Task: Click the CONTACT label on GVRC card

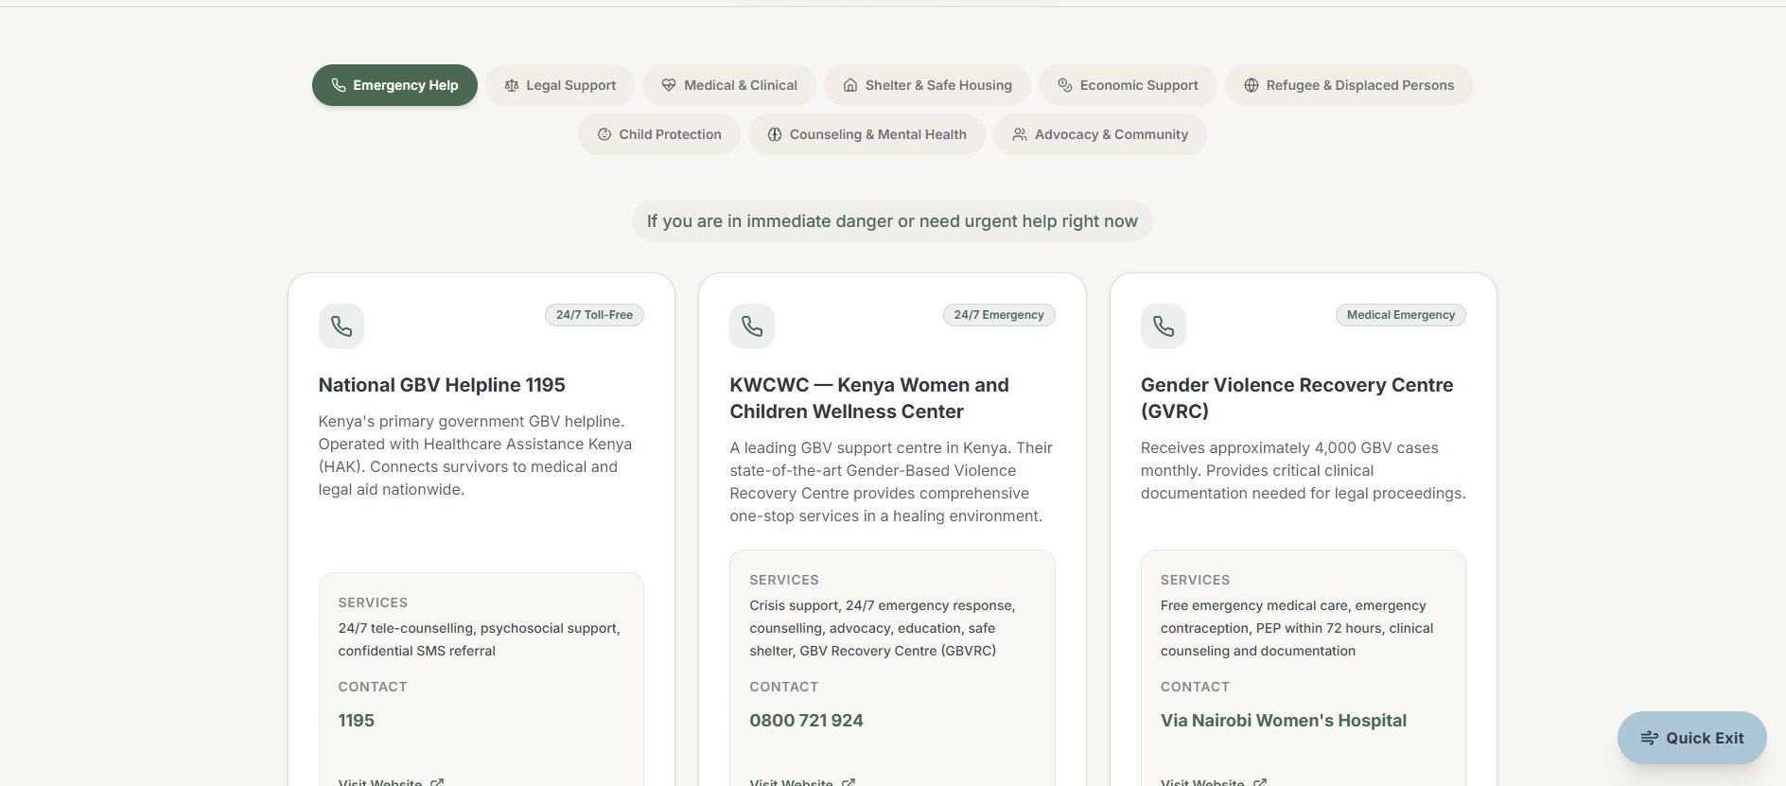Action: pos(1196,687)
